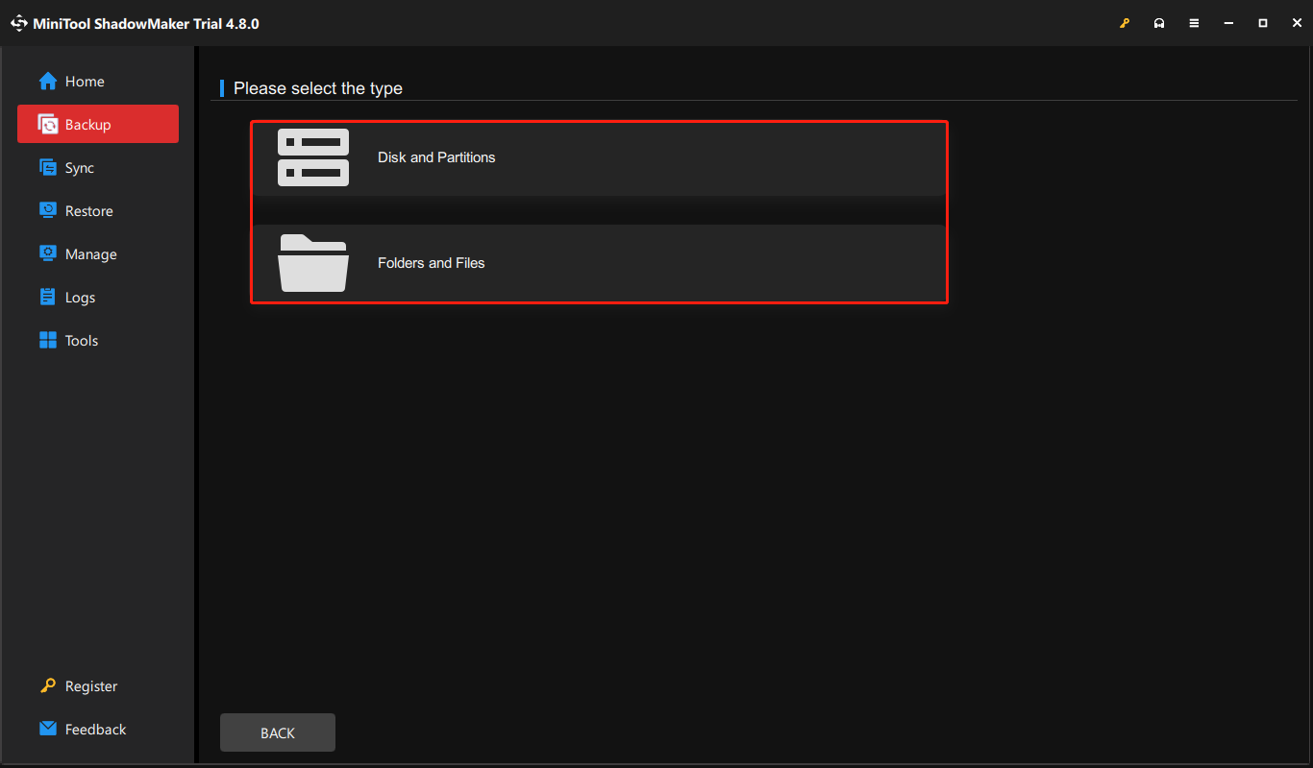This screenshot has width=1313, height=768.
Task: Click the folder icon for file backup
Action: (313, 263)
